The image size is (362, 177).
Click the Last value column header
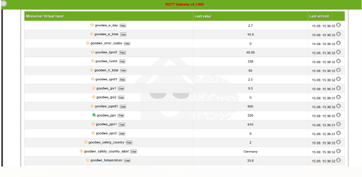(251, 16)
